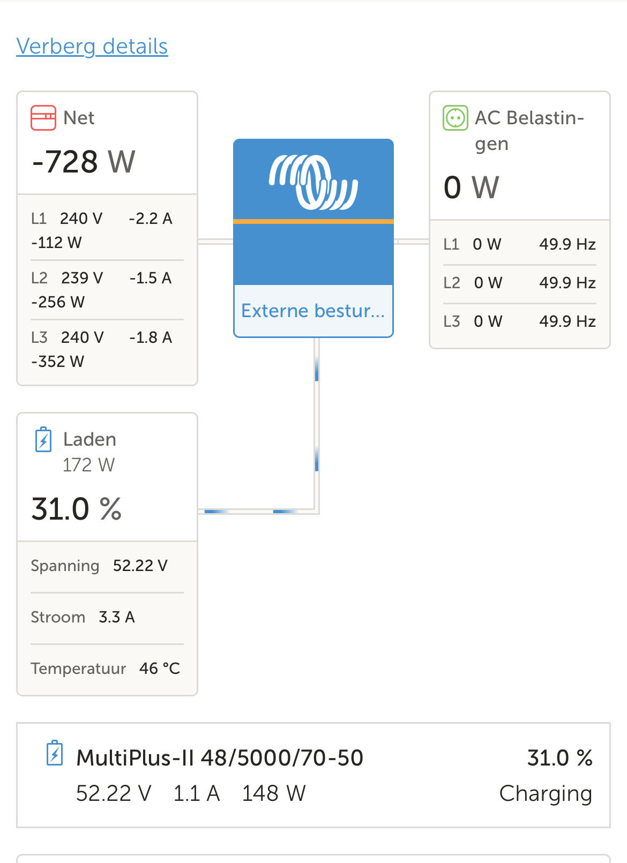
Task: Click the red Net grid icon
Action: (43, 118)
